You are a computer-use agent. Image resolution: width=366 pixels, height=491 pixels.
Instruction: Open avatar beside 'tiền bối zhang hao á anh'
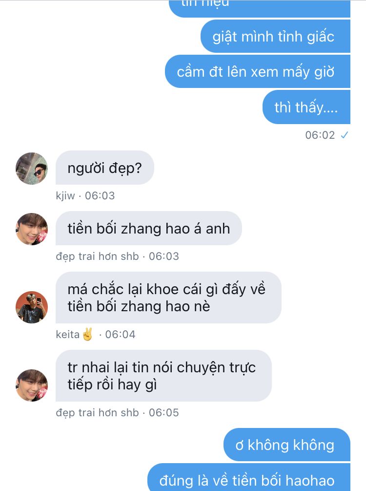(x=32, y=229)
